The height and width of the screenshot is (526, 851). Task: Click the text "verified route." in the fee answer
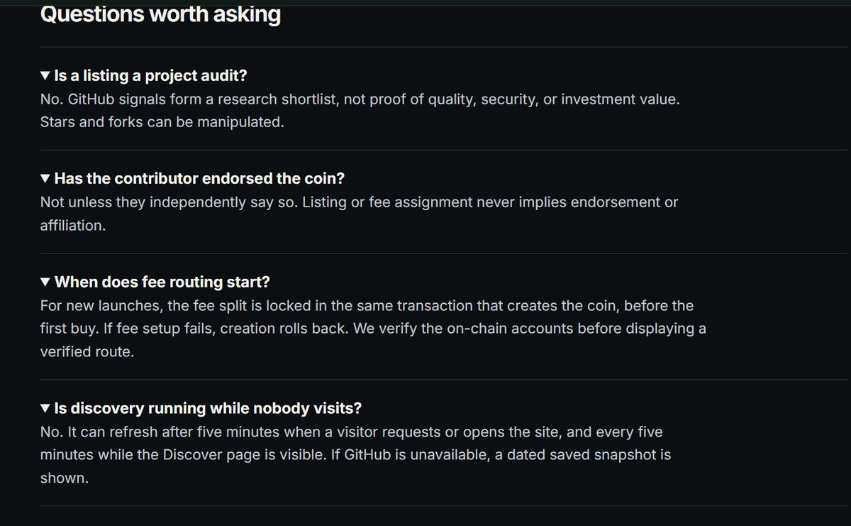coord(87,351)
